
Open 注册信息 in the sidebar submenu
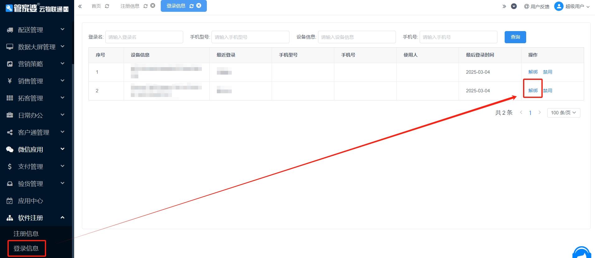point(26,233)
